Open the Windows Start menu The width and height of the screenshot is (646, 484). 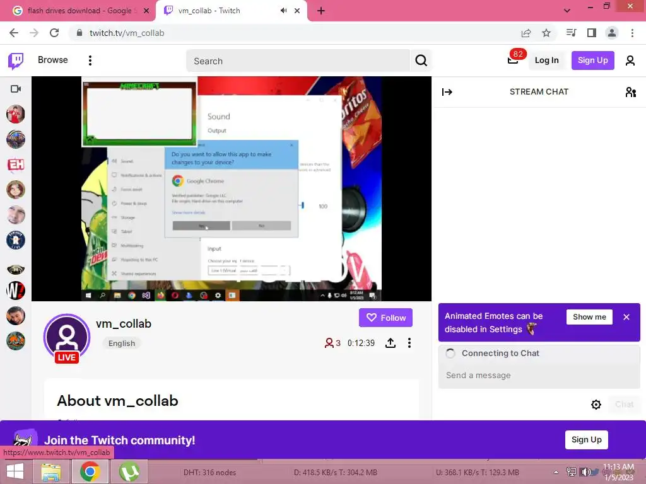click(x=15, y=471)
